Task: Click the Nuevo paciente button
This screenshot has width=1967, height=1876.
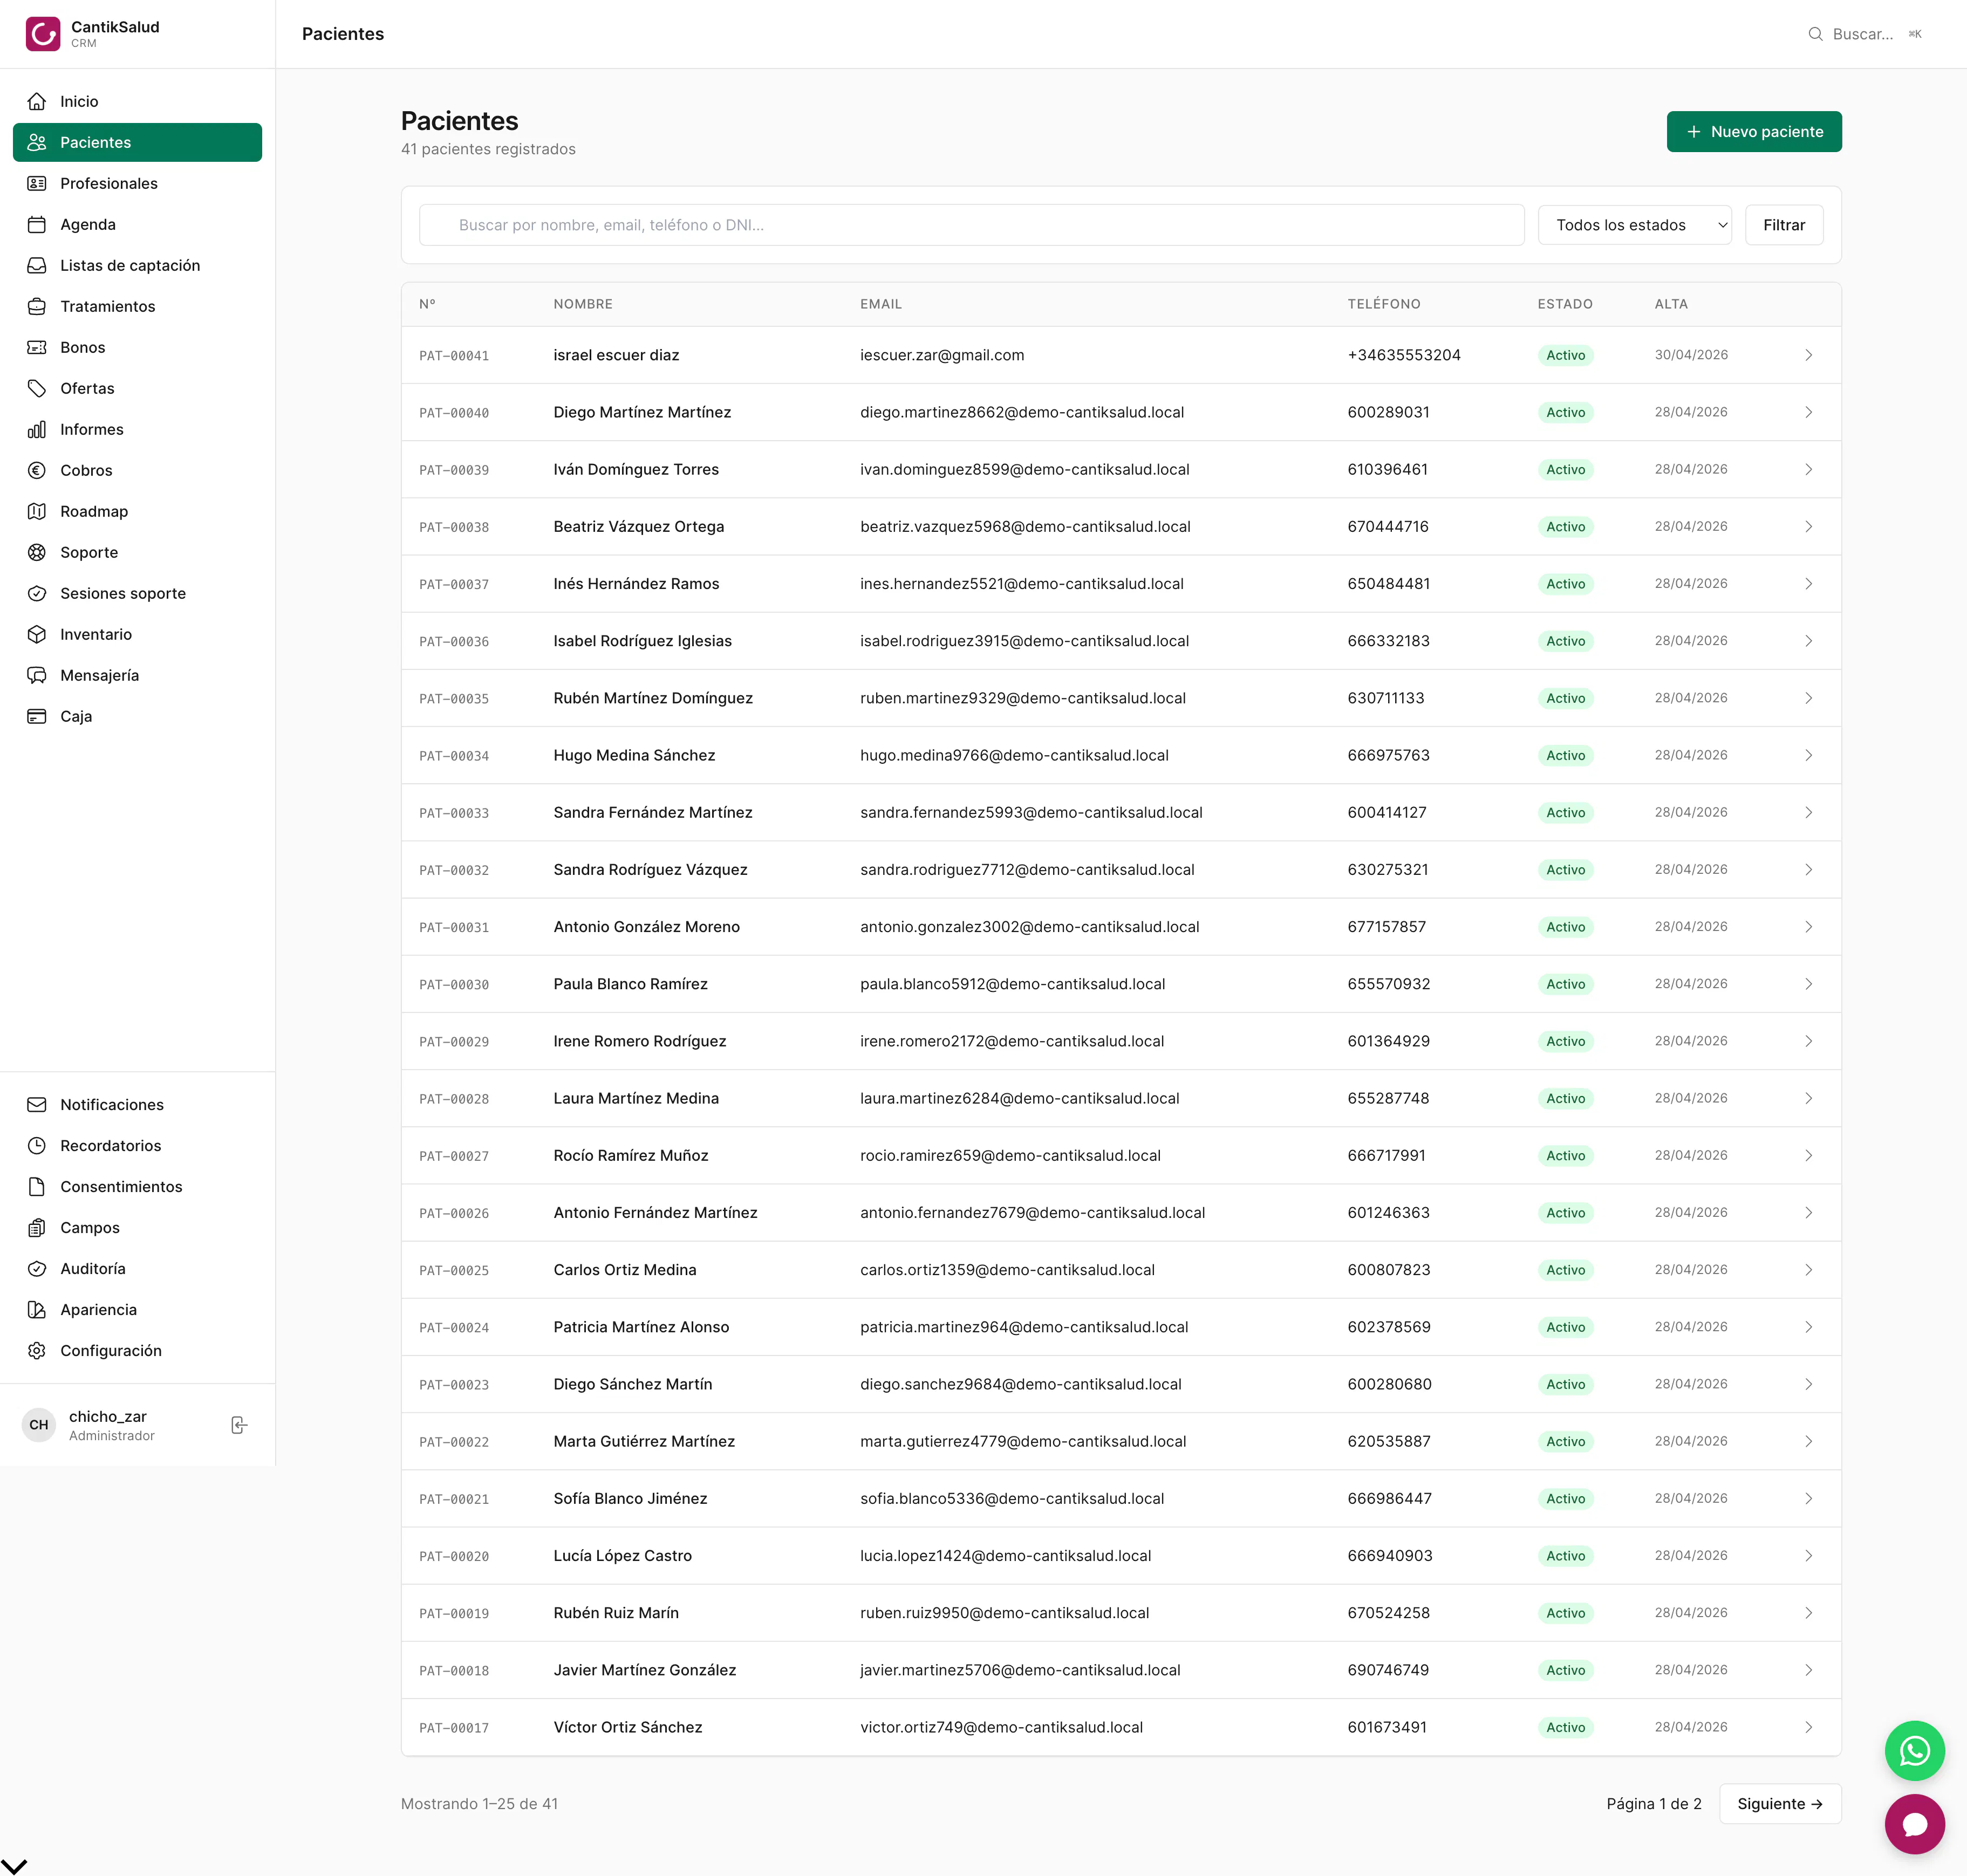Action: [x=1753, y=132]
